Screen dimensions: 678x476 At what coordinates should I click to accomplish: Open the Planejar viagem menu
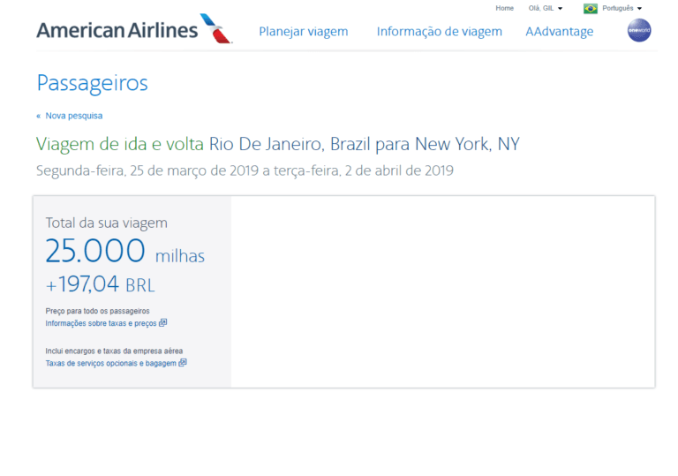point(303,32)
